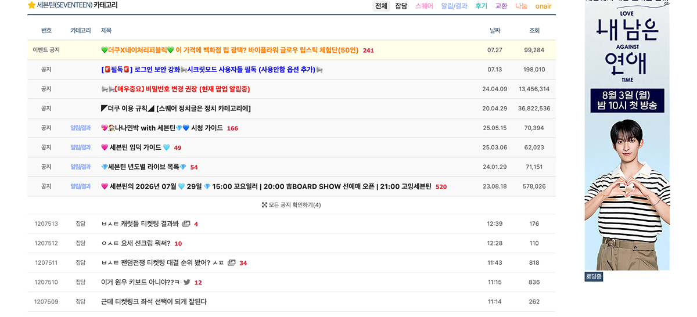Open post 팬덤전쟁 티켓팅 대결 순위 봤어?
This screenshot has height=317, width=697.
[x=163, y=262]
